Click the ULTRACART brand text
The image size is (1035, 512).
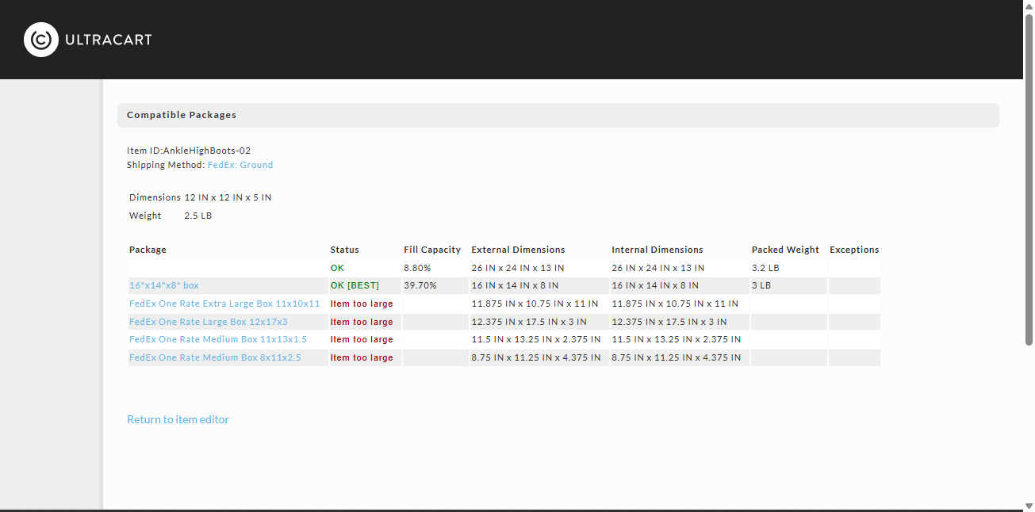[x=109, y=40]
